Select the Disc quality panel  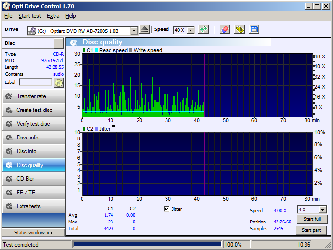click(x=34, y=165)
